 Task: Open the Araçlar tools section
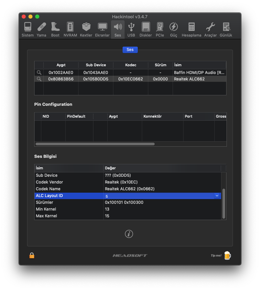[210, 29]
